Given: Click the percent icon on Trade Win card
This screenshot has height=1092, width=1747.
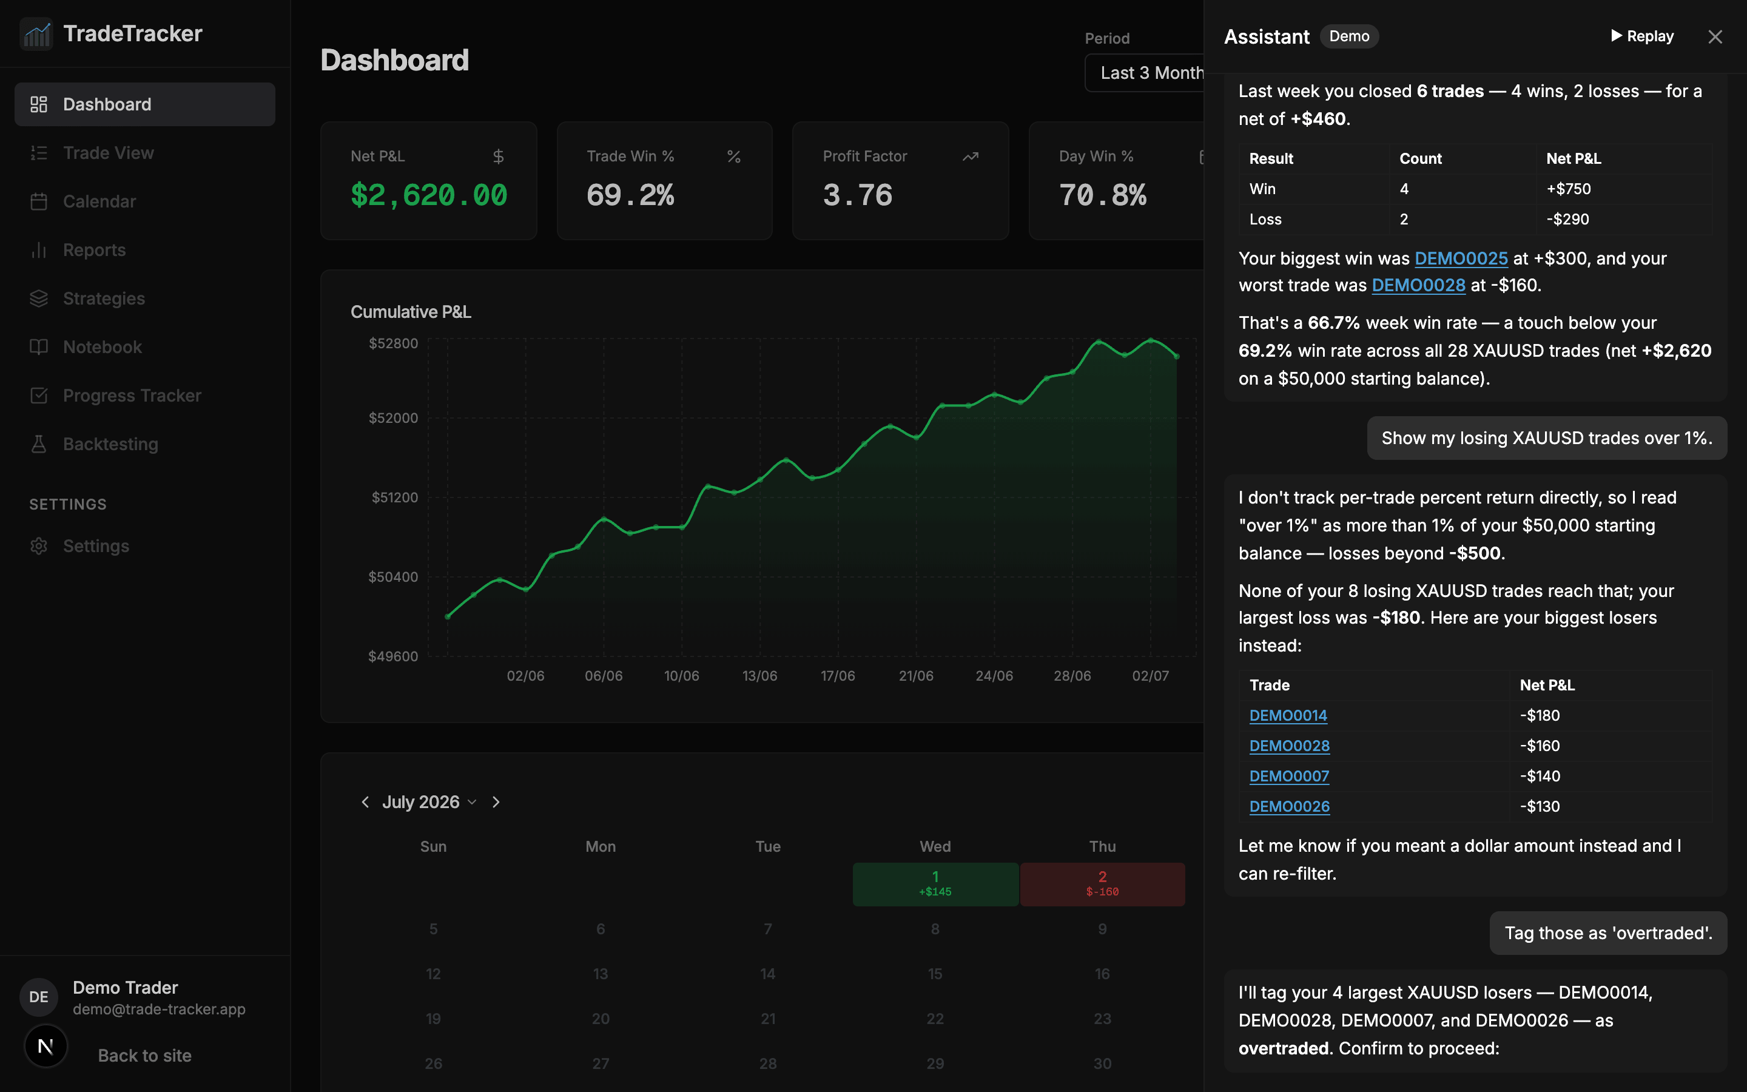Looking at the screenshot, I should pos(734,157).
